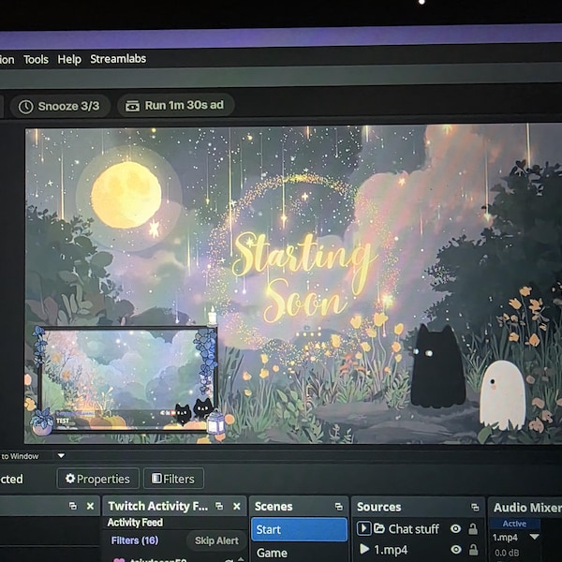Click Skip Alert in Activity Feed
Screen dimensions: 562x562
click(216, 540)
